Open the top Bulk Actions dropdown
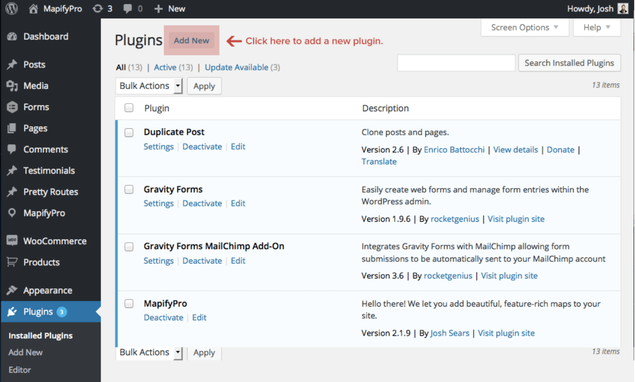This screenshot has width=635, height=382. click(x=149, y=86)
